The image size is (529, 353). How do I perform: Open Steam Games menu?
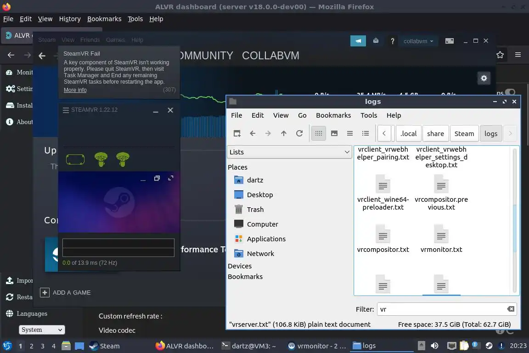point(115,40)
